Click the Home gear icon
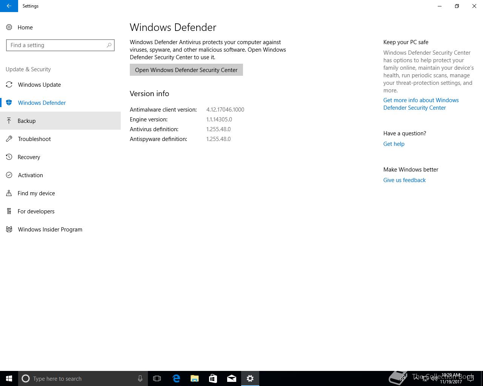Image resolution: width=483 pixels, height=386 pixels. tap(9, 27)
